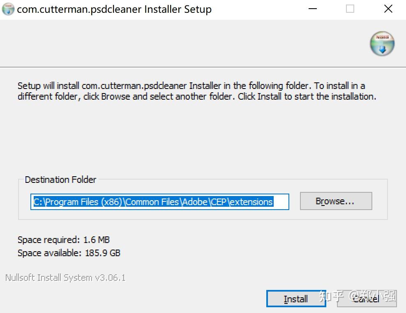Click the installer icon in the title bar

coord(8,9)
